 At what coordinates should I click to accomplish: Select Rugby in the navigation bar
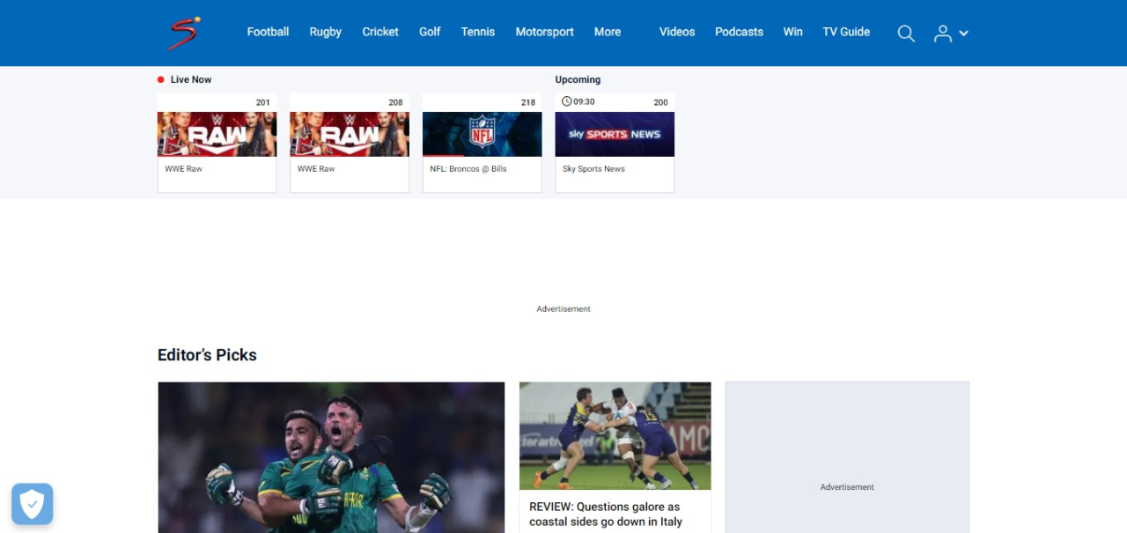point(325,32)
